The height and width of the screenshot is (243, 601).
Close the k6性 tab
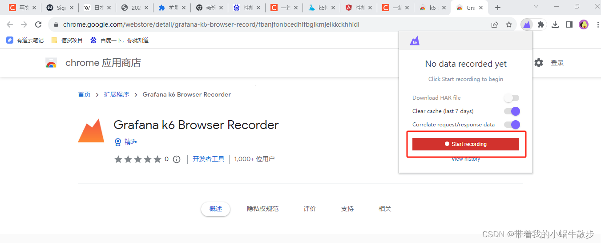tap(333, 8)
